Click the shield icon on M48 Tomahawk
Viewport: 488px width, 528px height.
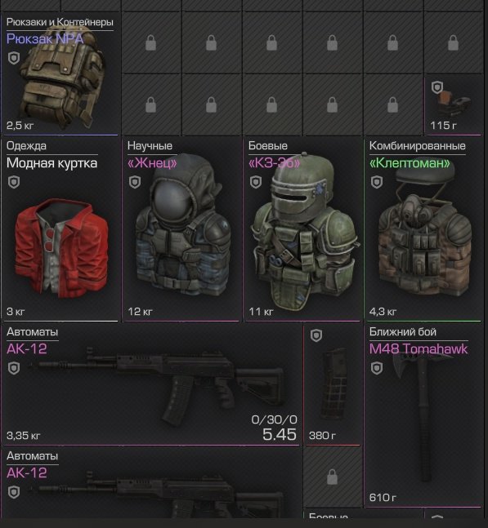coord(377,368)
